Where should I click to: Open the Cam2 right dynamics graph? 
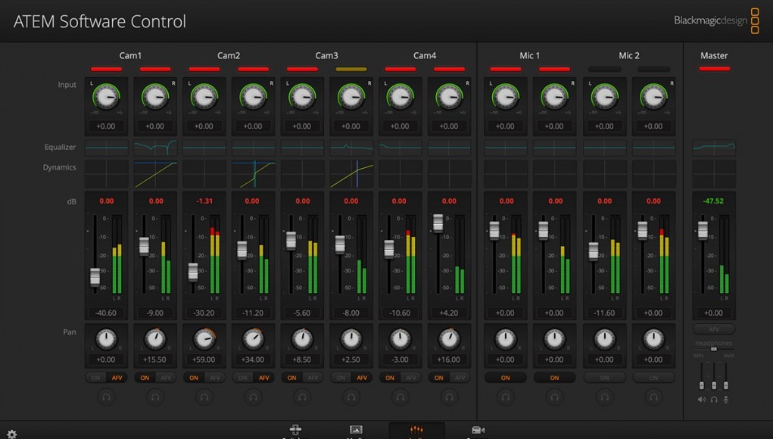(254, 174)
